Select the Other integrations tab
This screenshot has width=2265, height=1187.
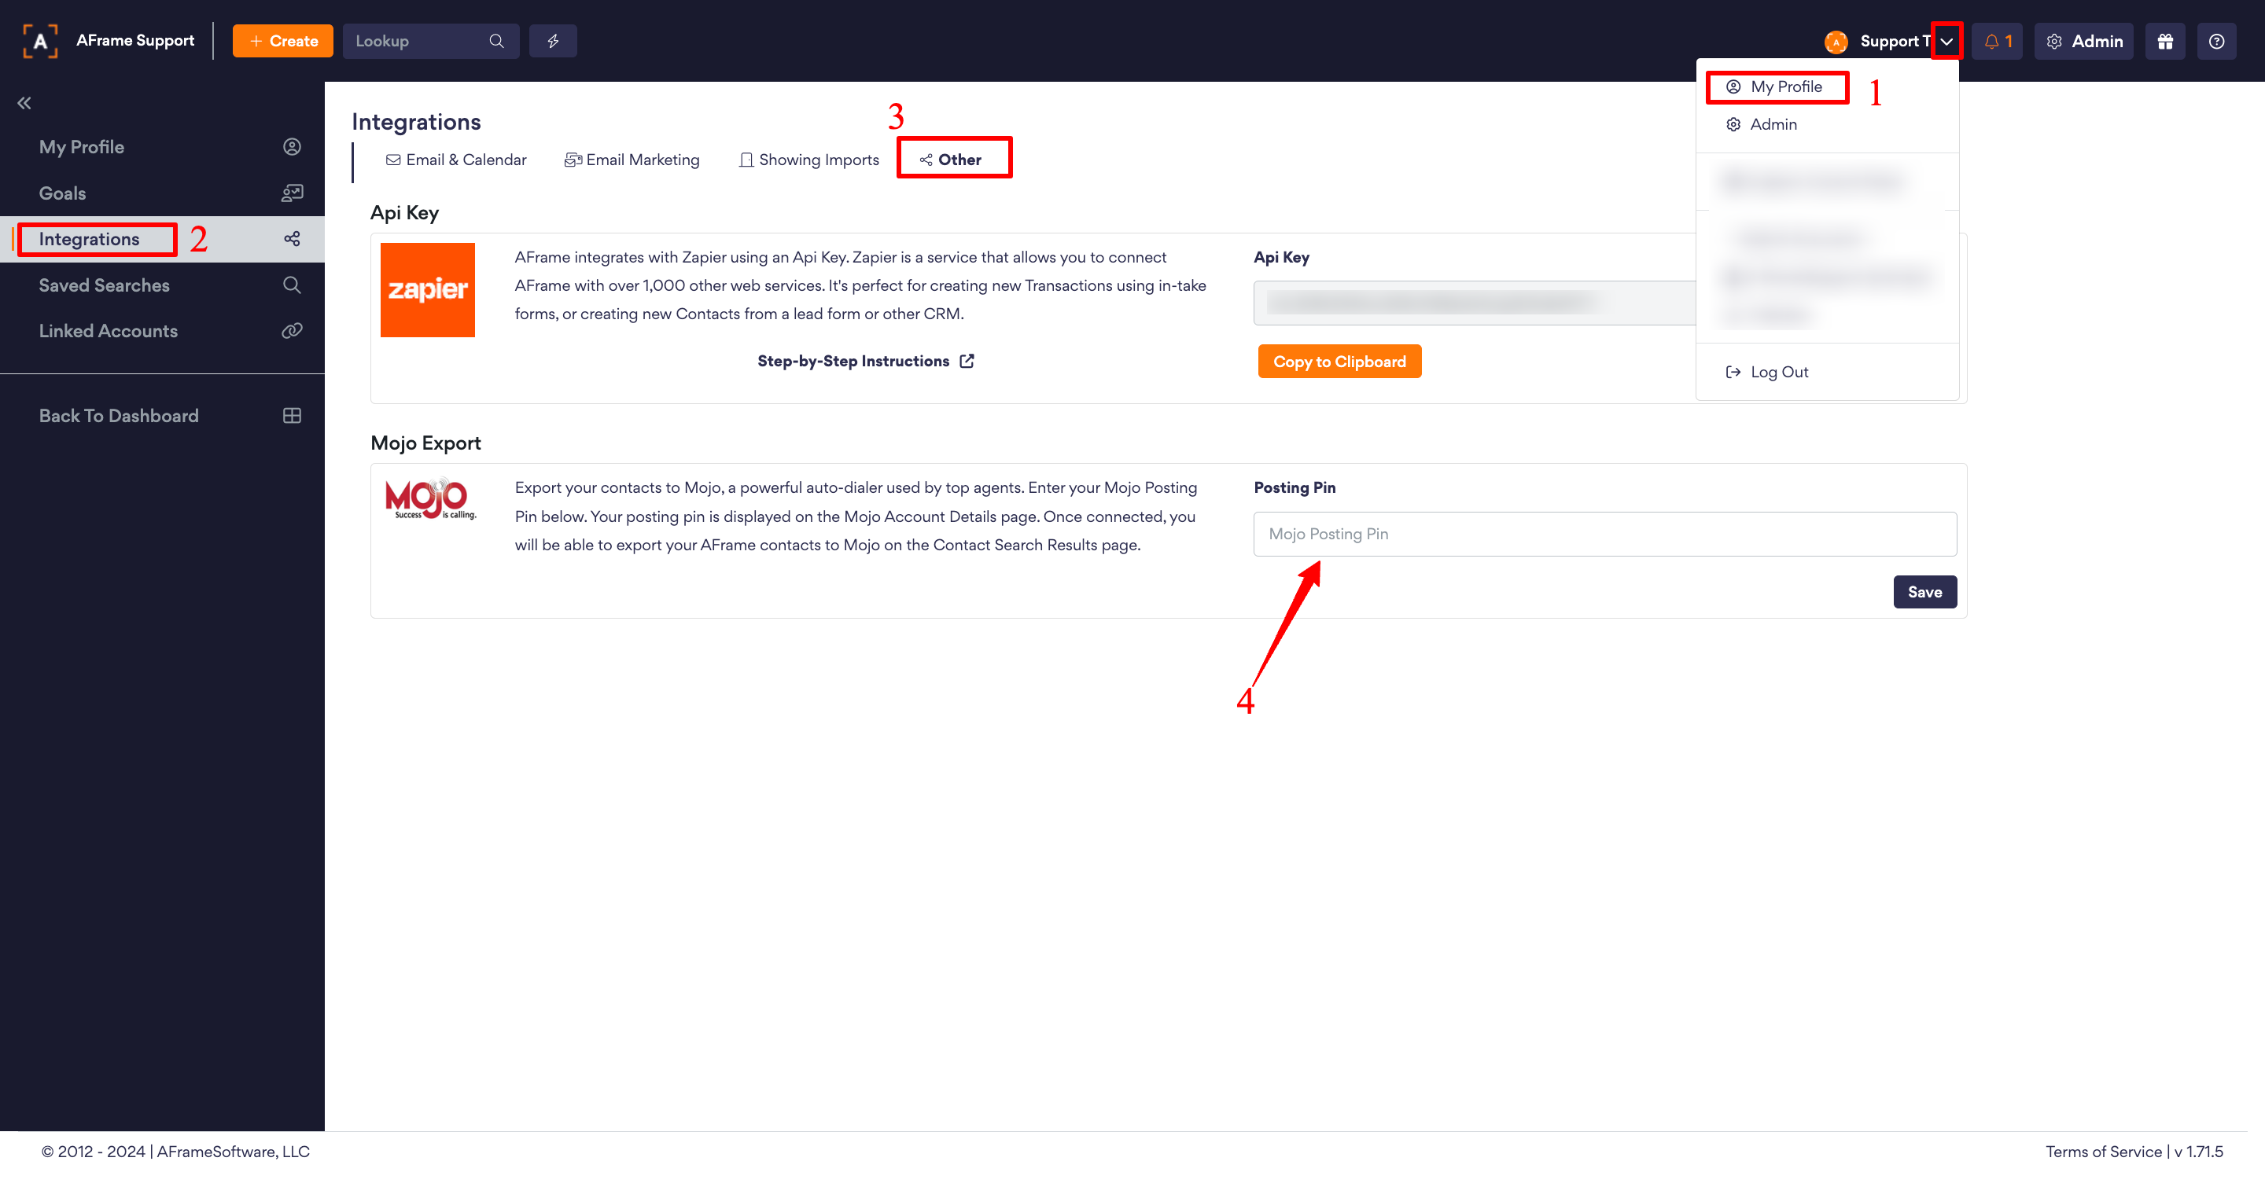pyautogui.click(x=953, y=159)
